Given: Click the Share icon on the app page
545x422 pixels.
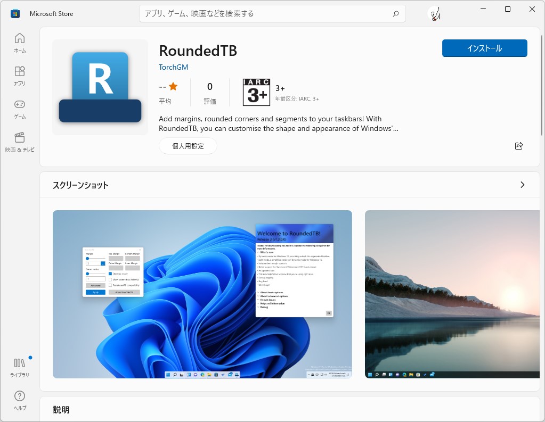Looking at the screenshot, I should click(519, 145).
